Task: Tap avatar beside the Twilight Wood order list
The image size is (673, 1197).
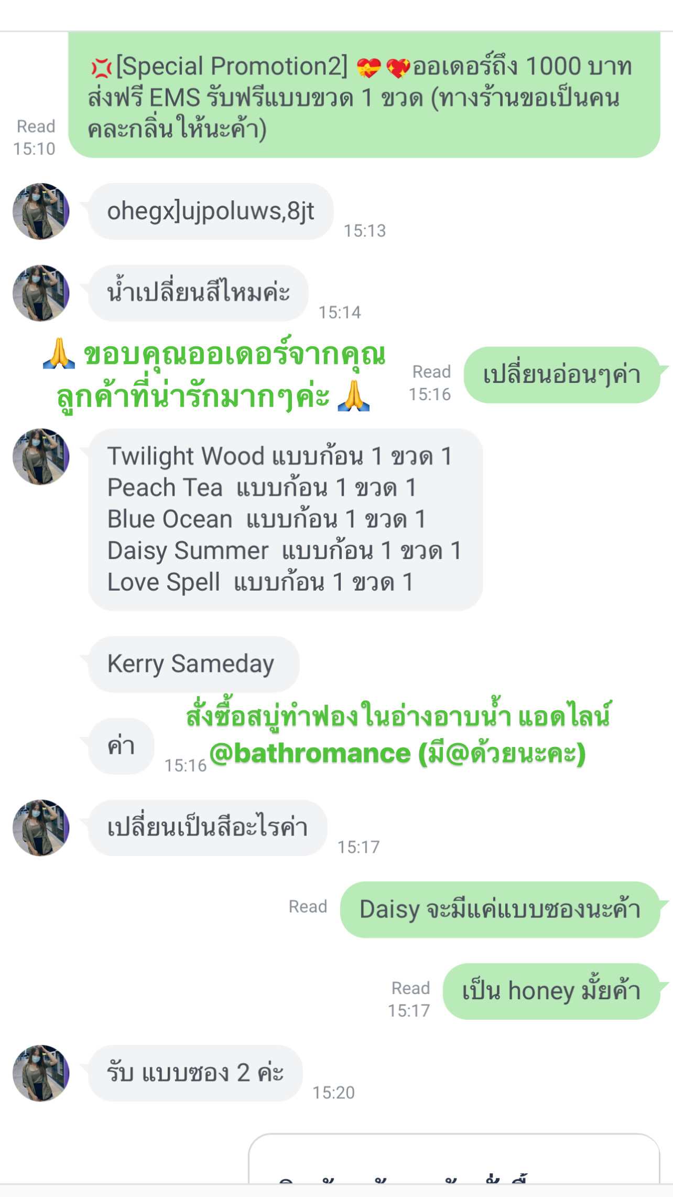Action: (41, 457)
